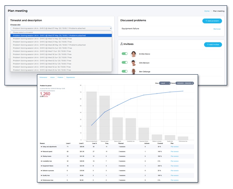Disable the Dirk Benson invitee switch

pos(124,63)
